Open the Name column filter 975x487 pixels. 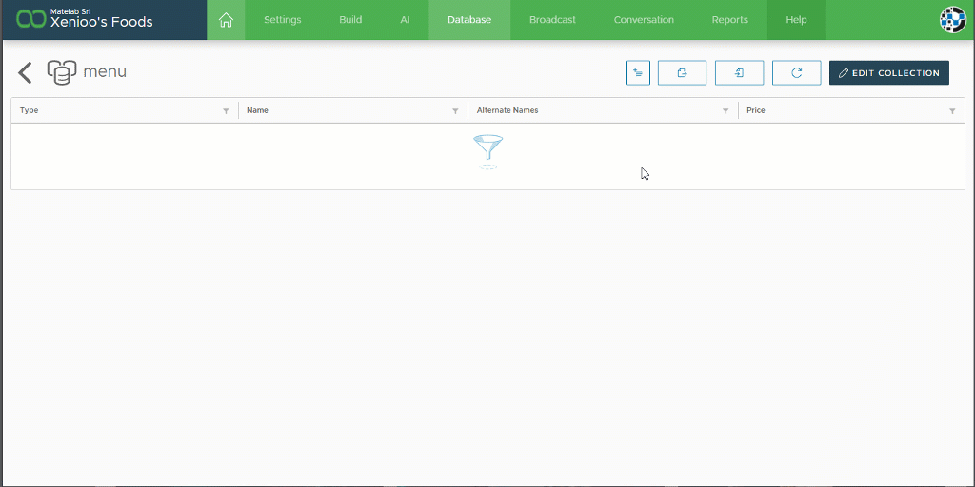pos(455,111)
